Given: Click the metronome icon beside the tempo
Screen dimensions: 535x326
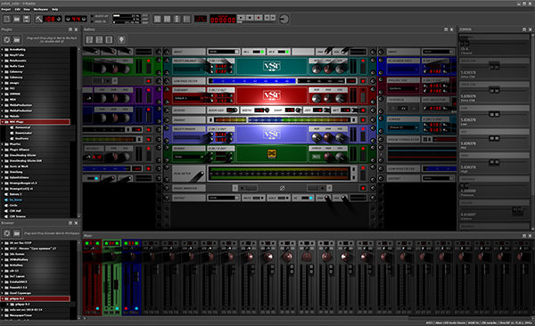Looking at the screenshot, I should pyautogui.click(x=38, y=19).
